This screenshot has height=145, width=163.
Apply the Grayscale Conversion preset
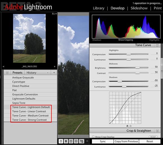pos(30,94)
